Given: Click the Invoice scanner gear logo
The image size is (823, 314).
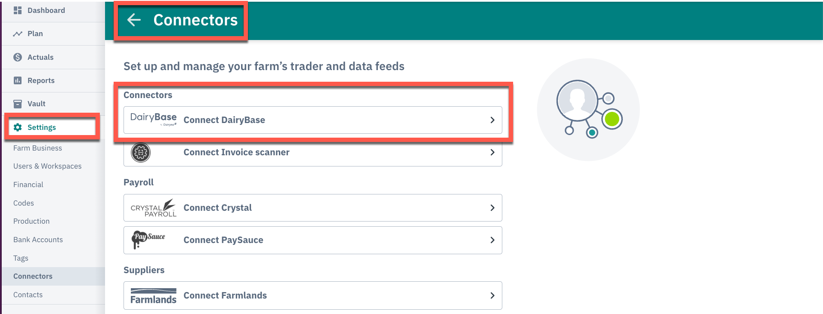Looking at the screenshot, I should (141, 152).
